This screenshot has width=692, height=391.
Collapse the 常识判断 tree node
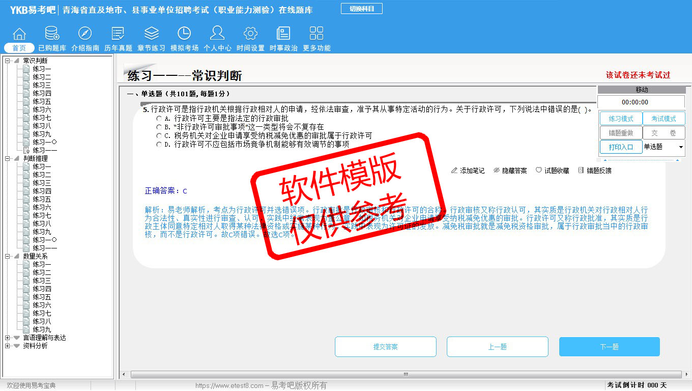click(x=7, y=61)
